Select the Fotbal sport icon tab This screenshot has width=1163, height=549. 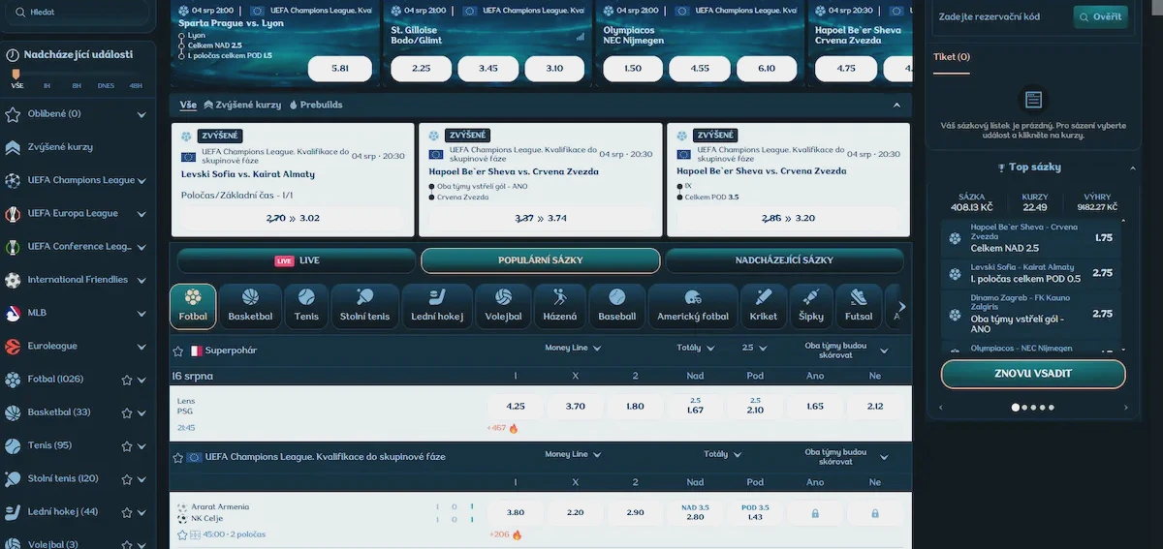pyautogui.click(x=193, y=305)
